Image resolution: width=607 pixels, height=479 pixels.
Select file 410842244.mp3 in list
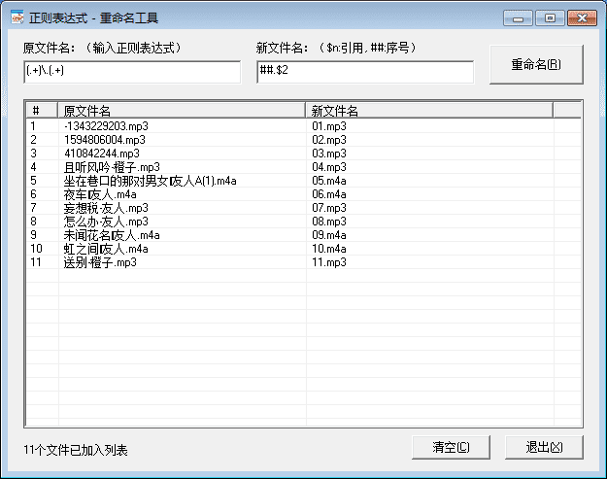tap(101, 154)
